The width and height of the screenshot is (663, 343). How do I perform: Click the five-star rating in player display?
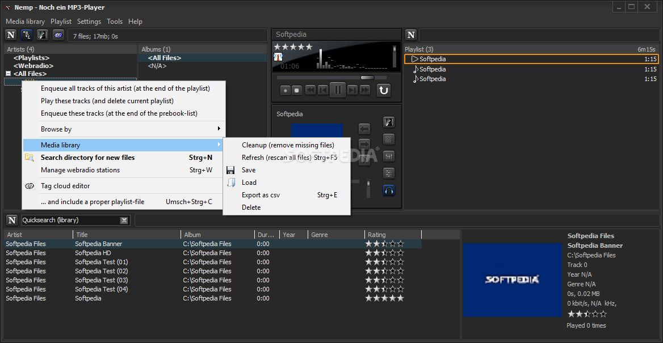click(293, 47)
